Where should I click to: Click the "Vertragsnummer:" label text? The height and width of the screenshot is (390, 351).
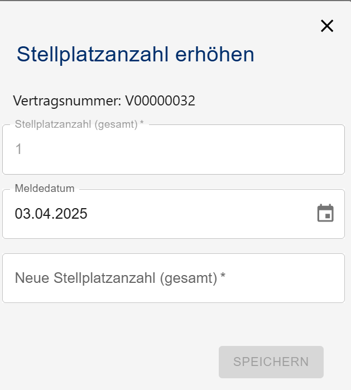click(67, 101)
